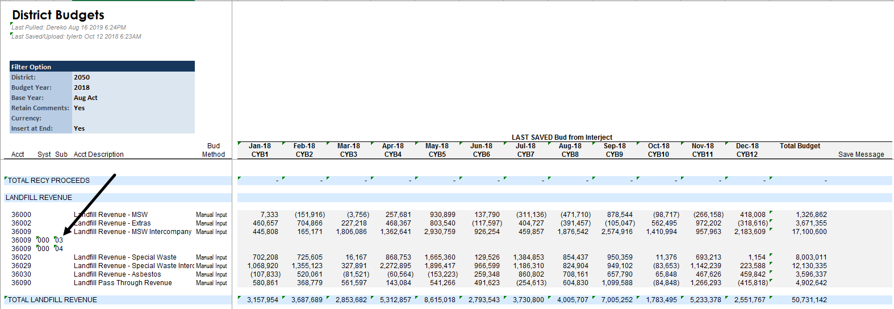Select account number 36002

click(x=21, y=223)
